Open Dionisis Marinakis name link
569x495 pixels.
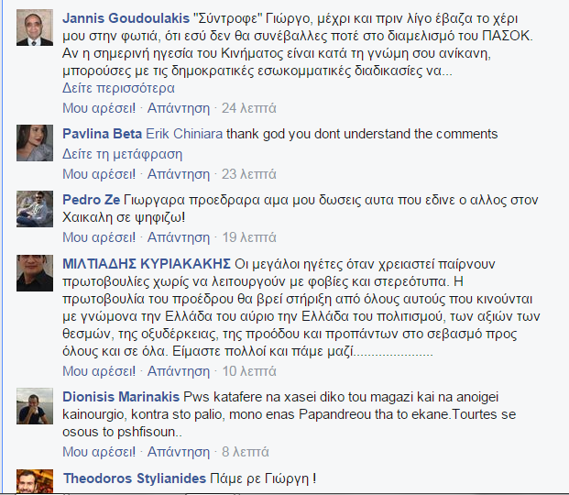(121, 397)
